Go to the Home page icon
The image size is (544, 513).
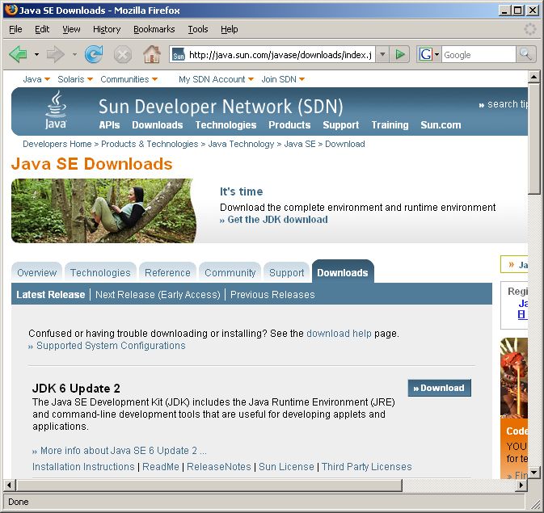[152, 54]
